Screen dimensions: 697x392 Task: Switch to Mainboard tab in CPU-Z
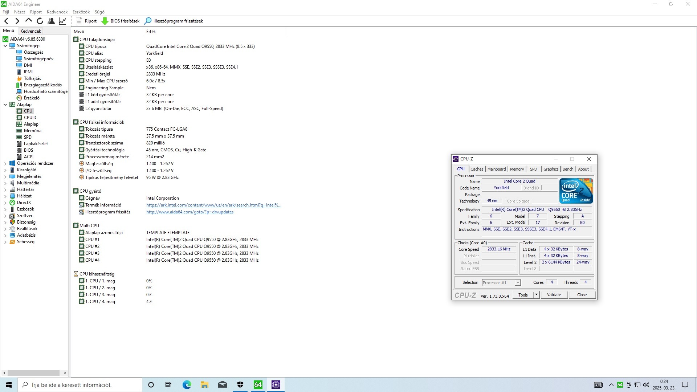point(496,169)
